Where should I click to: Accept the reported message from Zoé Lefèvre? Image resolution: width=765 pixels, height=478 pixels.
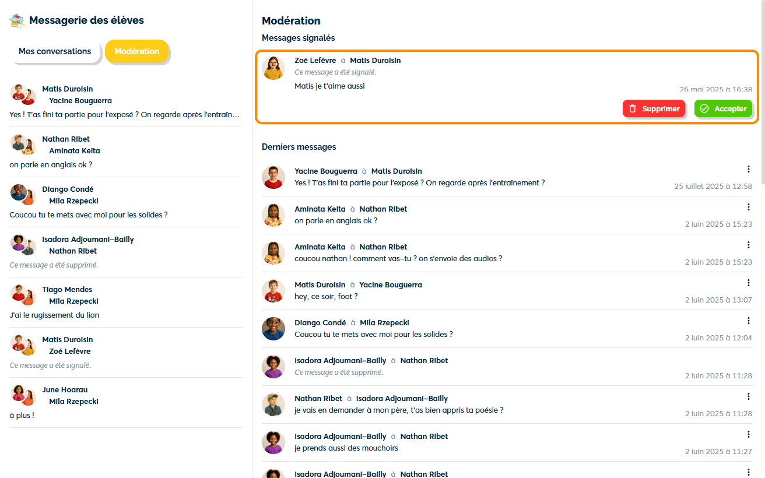723,109
